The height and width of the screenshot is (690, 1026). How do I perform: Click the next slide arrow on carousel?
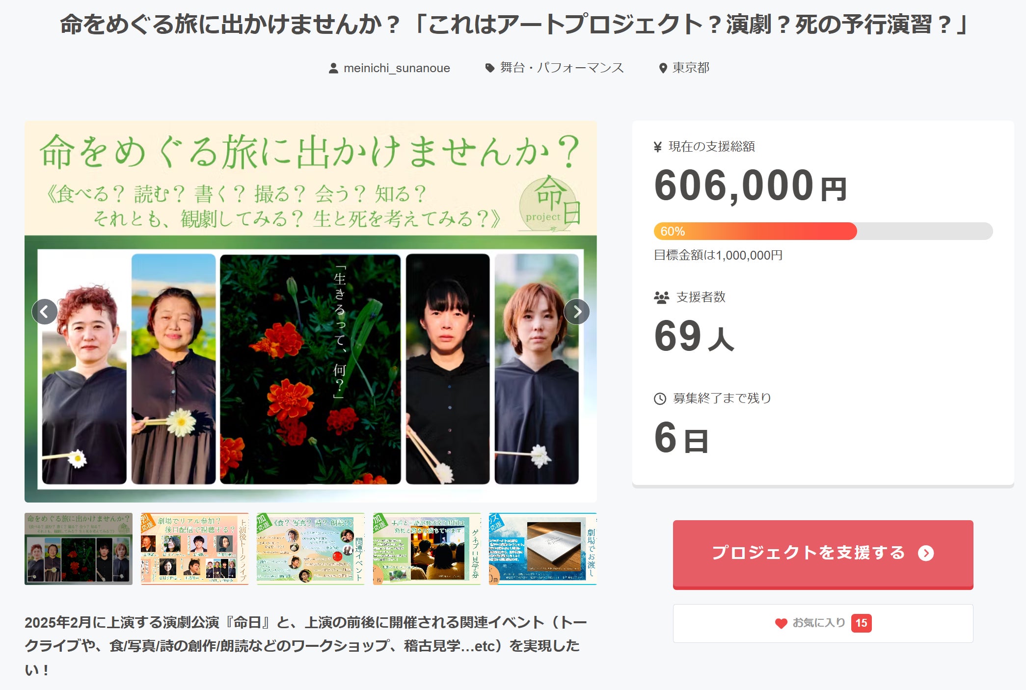577,312
